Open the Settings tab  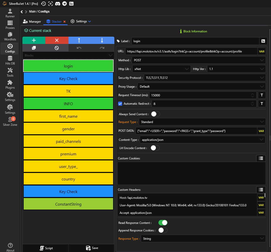(x=81, y=22)
